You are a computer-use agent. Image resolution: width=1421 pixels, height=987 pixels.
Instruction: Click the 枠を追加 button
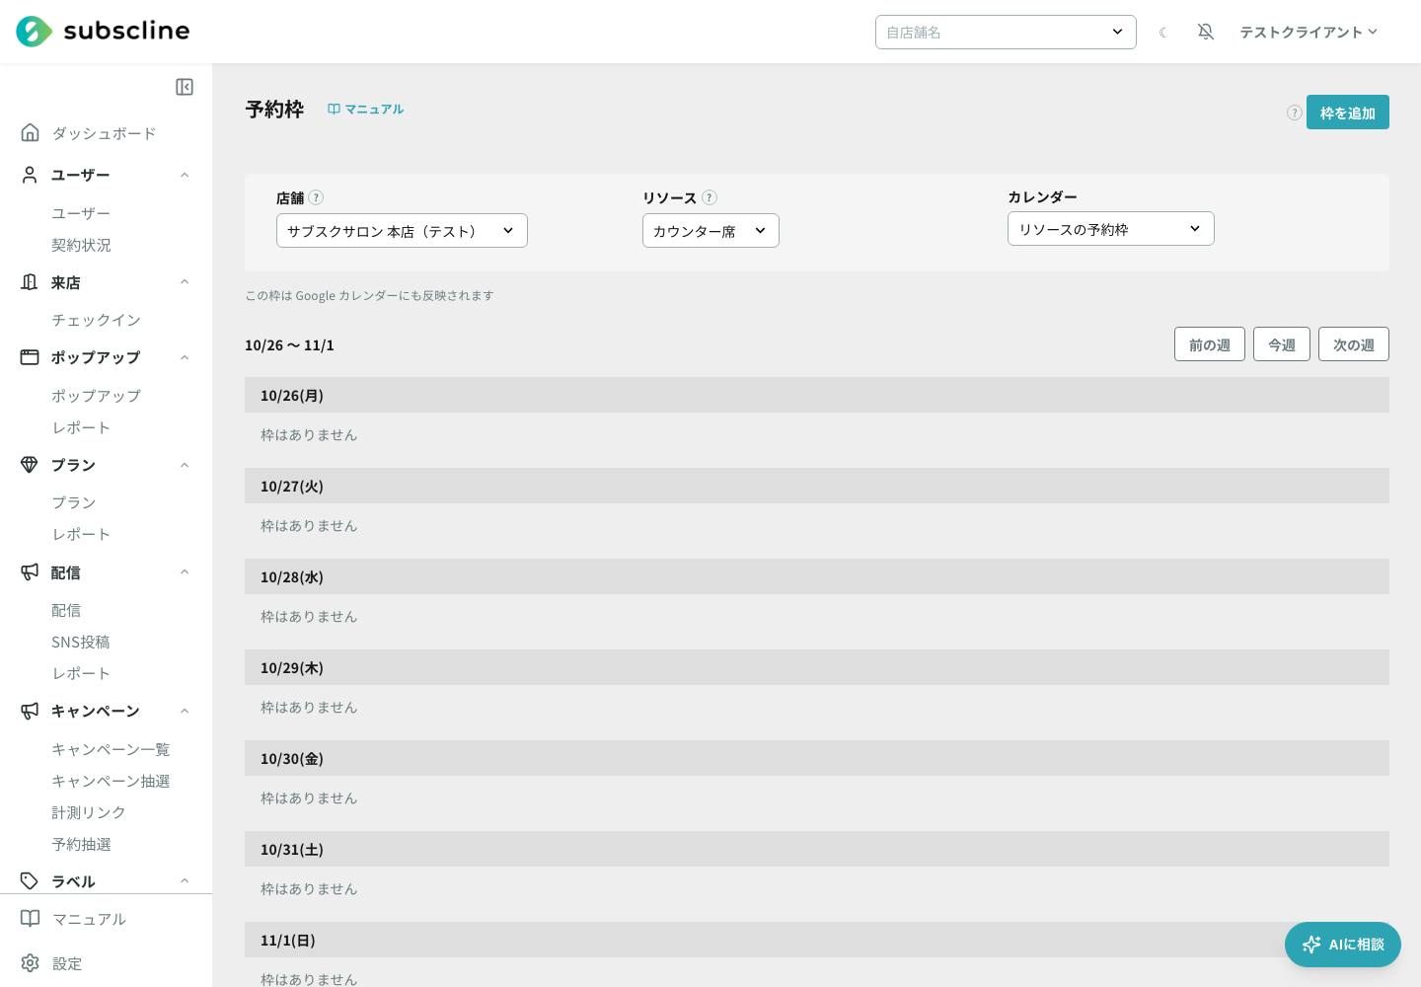[1348, 113]
